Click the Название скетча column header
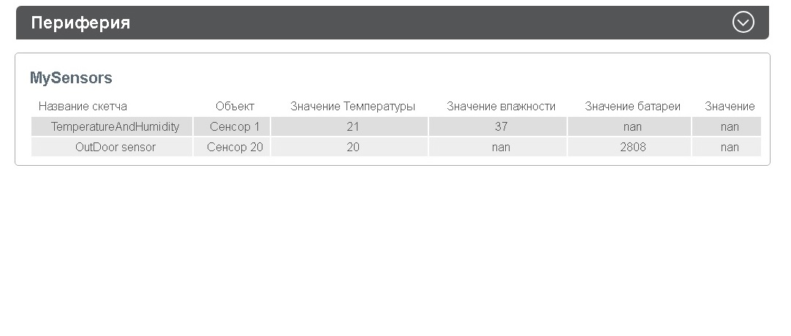The height and width of the screenshot is (336, 791). [83, 107]
